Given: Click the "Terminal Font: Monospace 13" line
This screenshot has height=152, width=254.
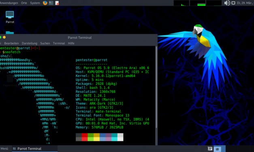Looking at the screenshot, I should pyautogui.click(x=102, y=116).
